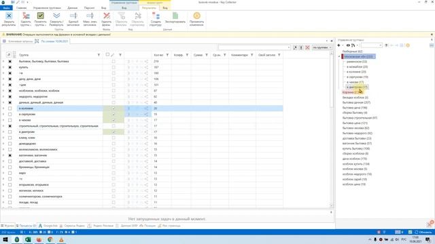The height and width of the screenshot is (244, 435).
Task: Click the eye icon in groups panel toolbar
Action: click(x=348, y=45)
